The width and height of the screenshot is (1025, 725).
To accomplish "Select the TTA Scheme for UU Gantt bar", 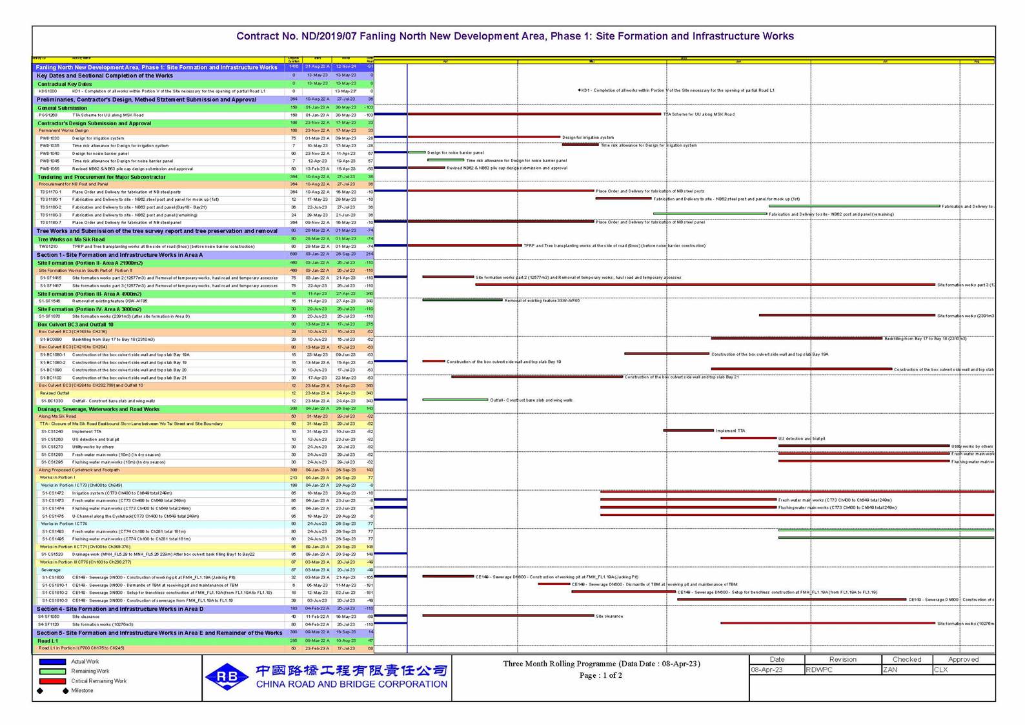I will (534, 114).
